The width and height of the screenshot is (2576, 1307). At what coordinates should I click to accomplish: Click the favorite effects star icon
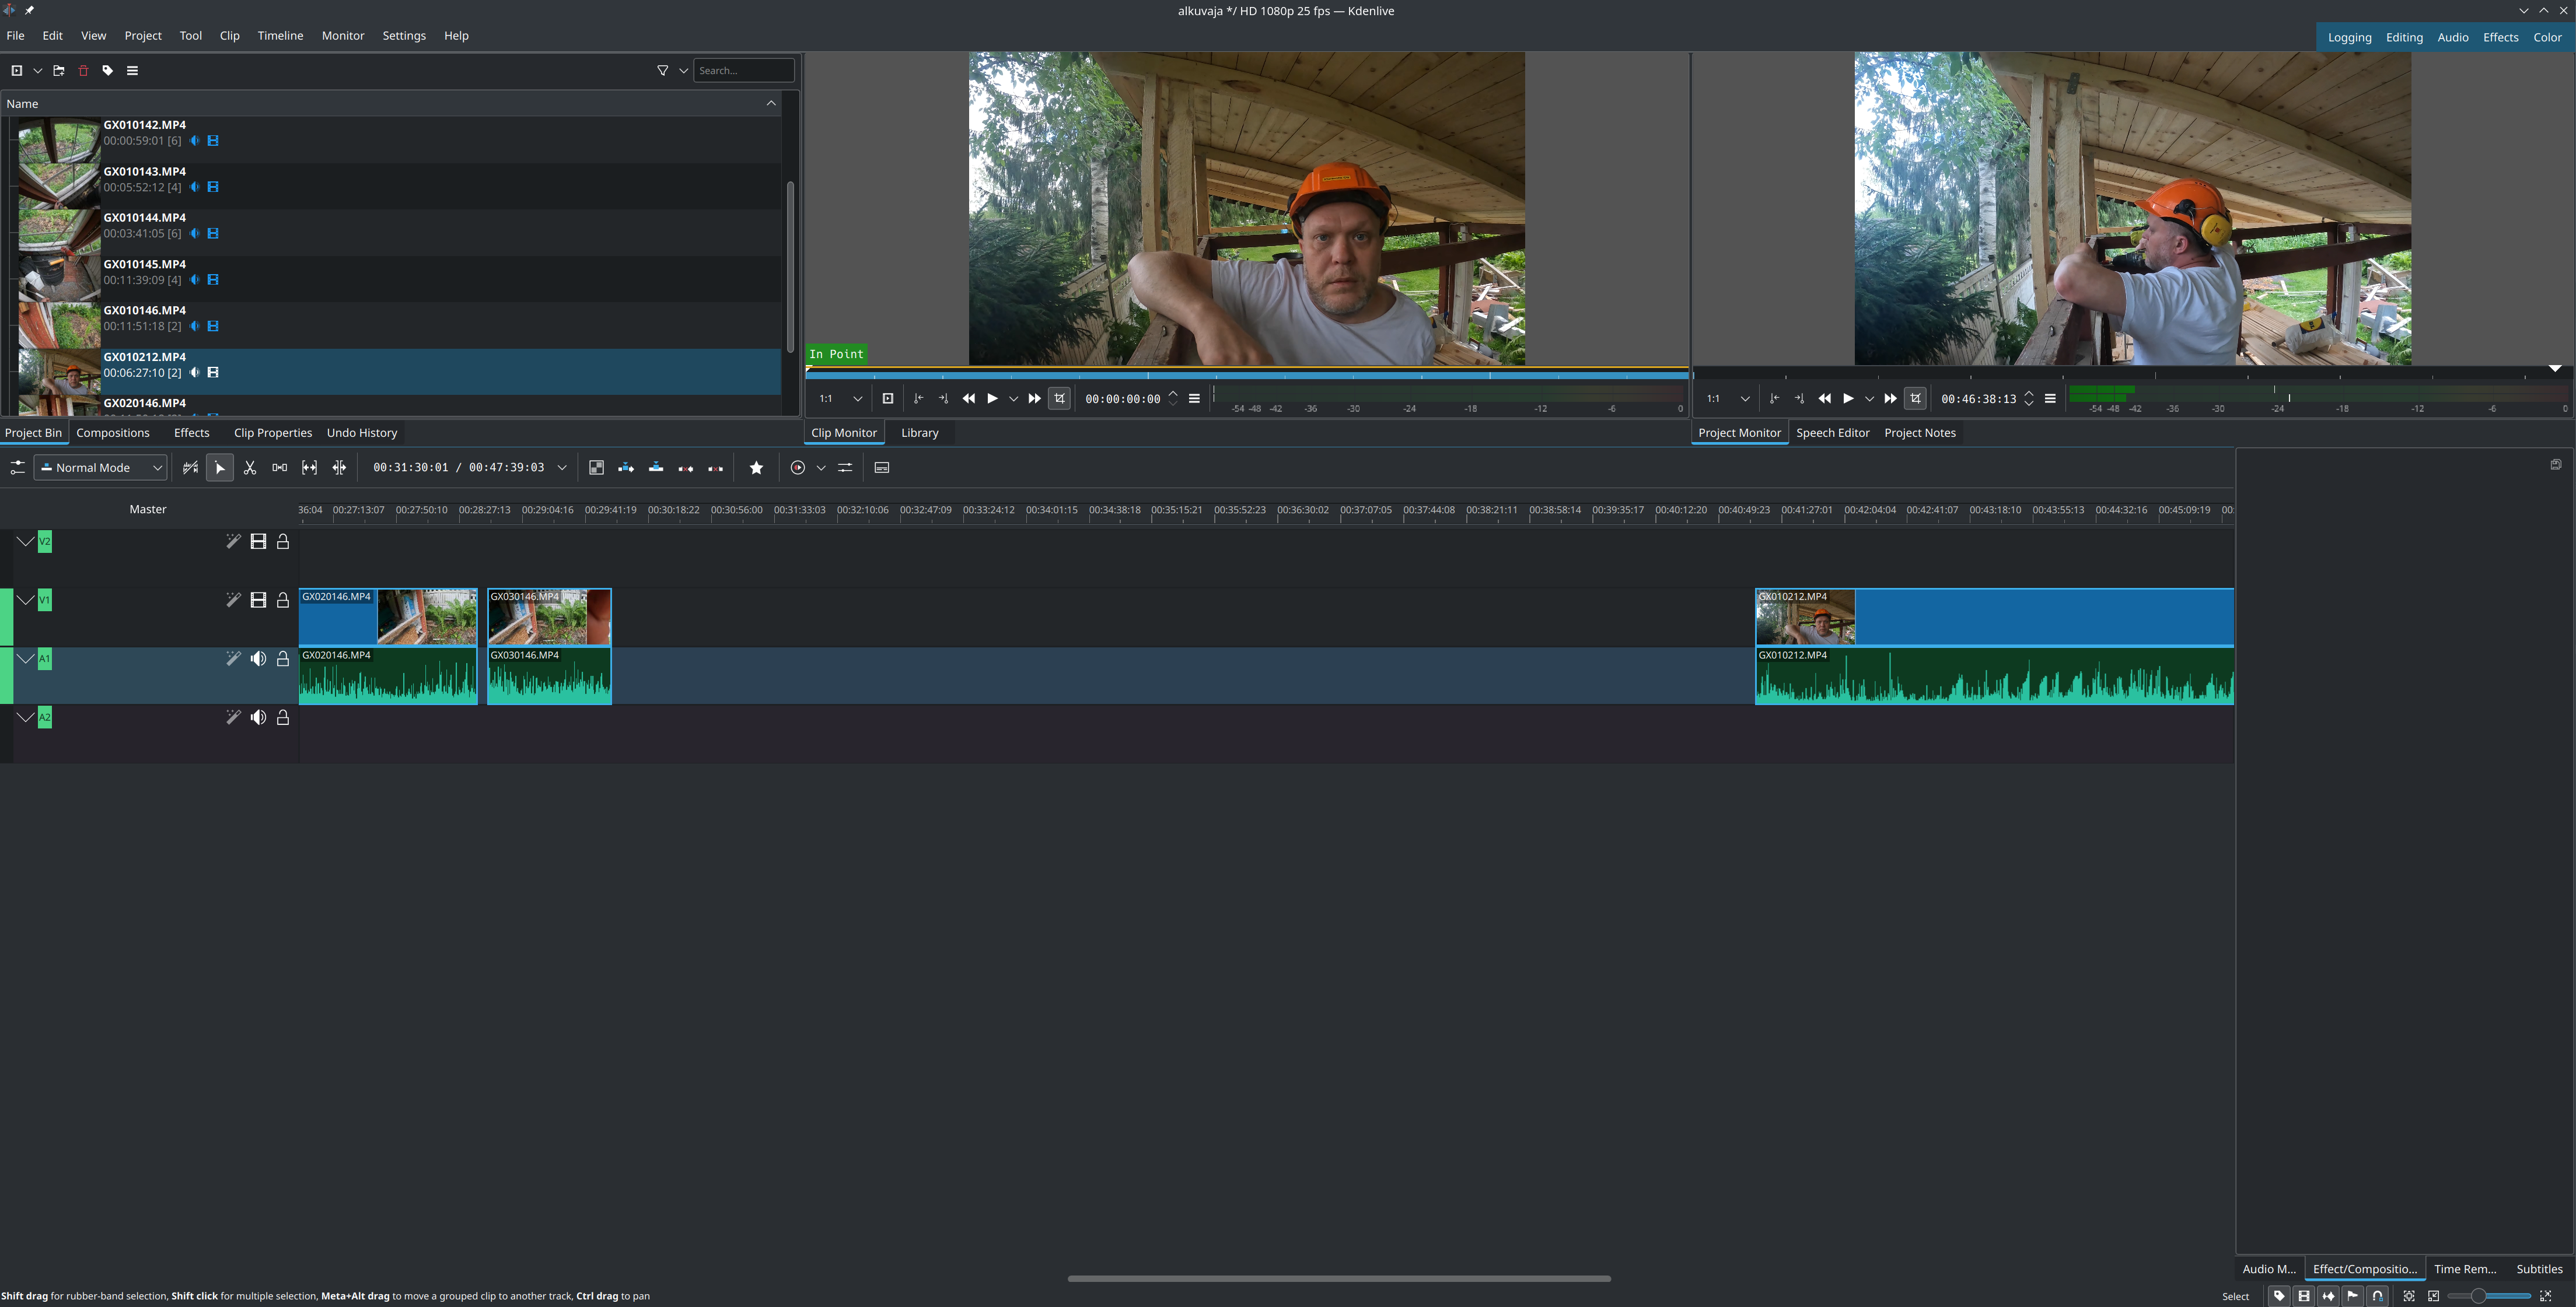[756, 468]
